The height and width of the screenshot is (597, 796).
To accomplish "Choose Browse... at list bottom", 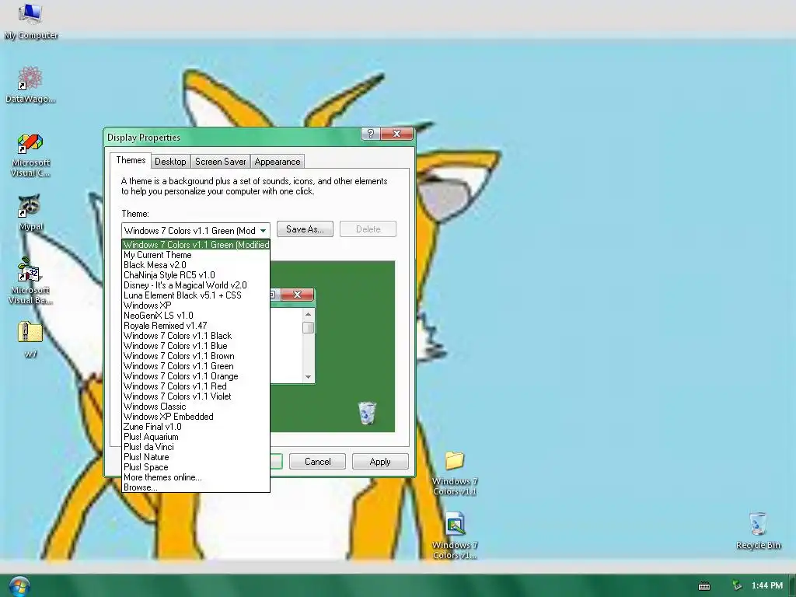I will tap(196, 487).
